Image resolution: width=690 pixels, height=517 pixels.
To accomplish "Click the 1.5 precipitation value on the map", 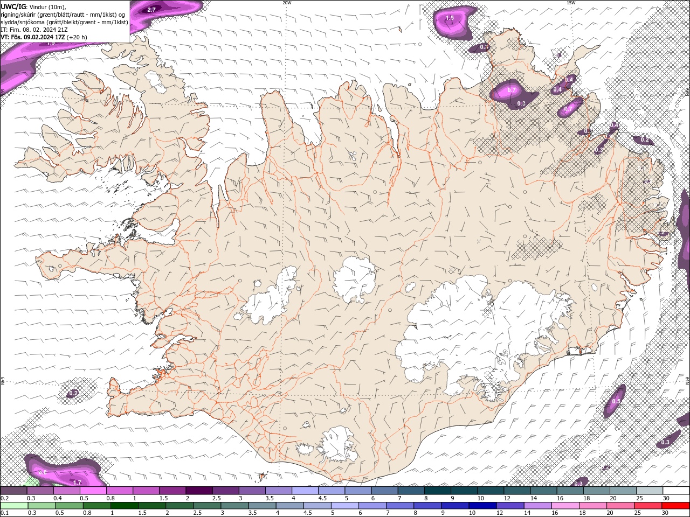I will (450, 18).
